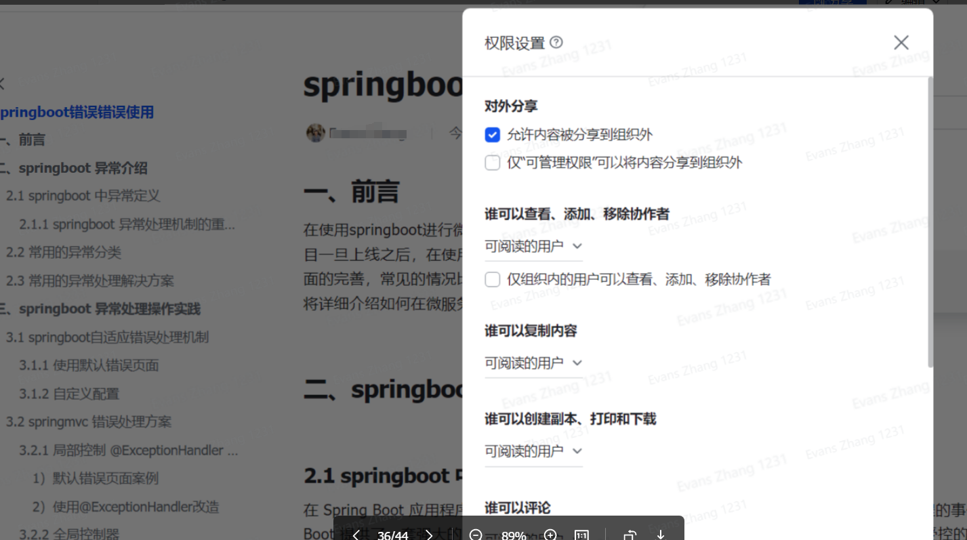Rotate image with the rotate icon

630,535
